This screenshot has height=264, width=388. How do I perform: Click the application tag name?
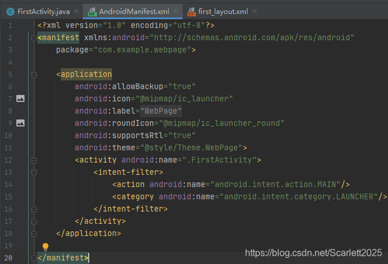pos(86,74)
